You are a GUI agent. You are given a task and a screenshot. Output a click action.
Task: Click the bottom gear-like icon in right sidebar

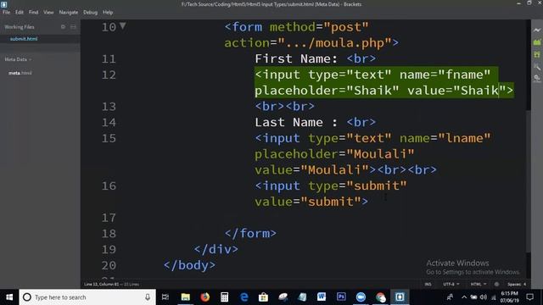[x=537, y=79]
